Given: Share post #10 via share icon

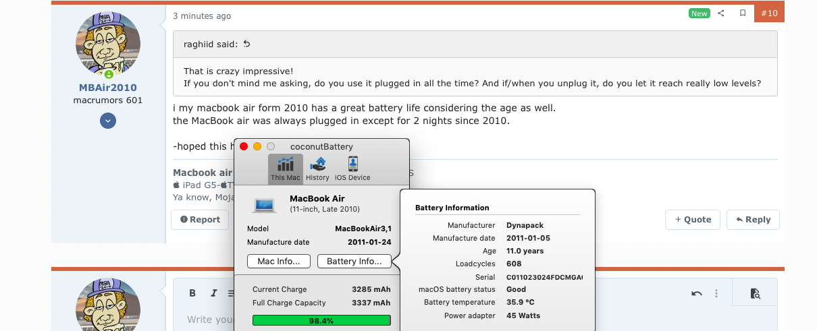Looking at the screenshot, I should pyautogui.click(x=721, y=13).
